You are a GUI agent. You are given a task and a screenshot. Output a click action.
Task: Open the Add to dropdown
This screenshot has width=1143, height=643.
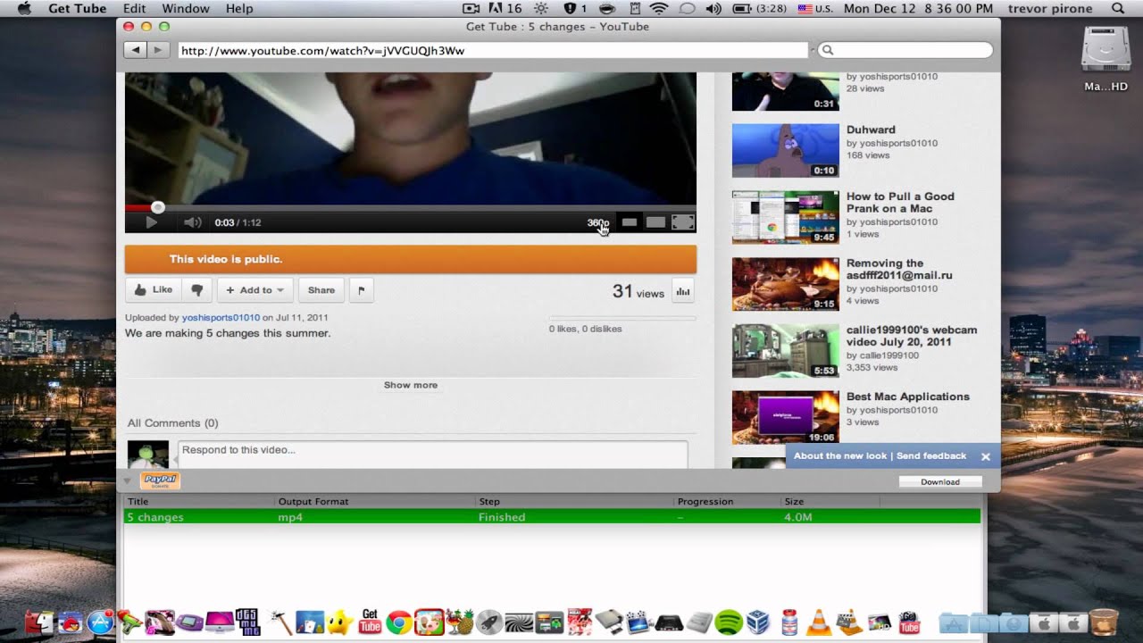click(x=254, y=290)
